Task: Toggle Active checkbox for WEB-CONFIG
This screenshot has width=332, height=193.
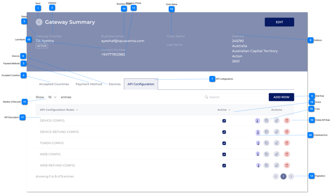Action: [x=224, y=154]
